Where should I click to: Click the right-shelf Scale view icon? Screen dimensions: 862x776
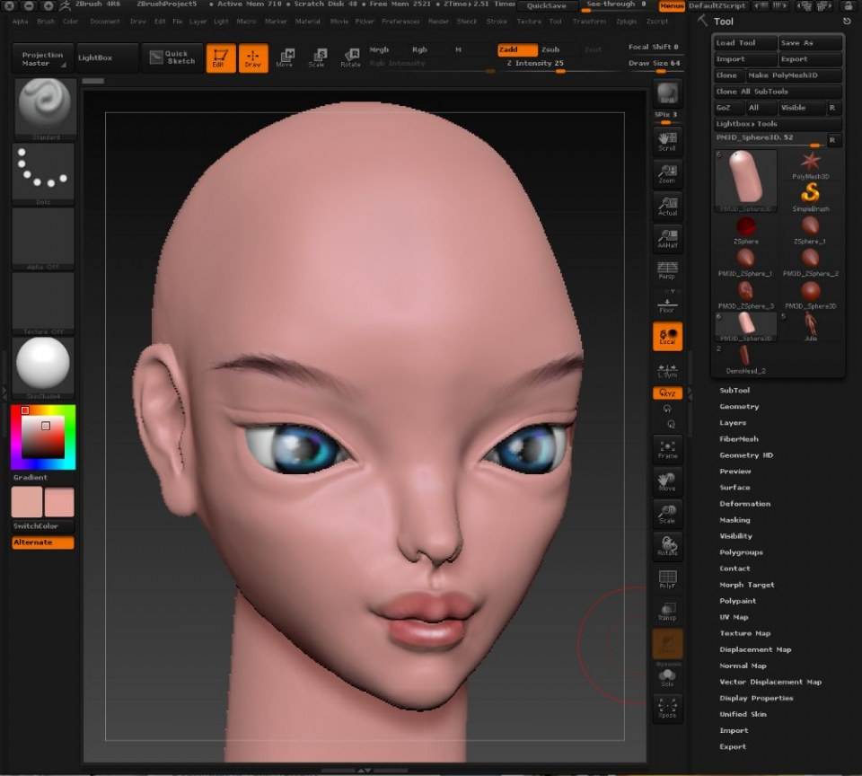pos(667,514)
